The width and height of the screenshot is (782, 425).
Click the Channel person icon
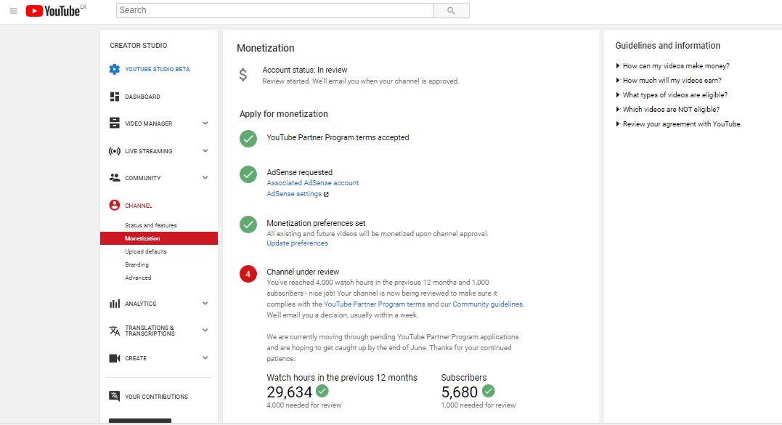114,205
